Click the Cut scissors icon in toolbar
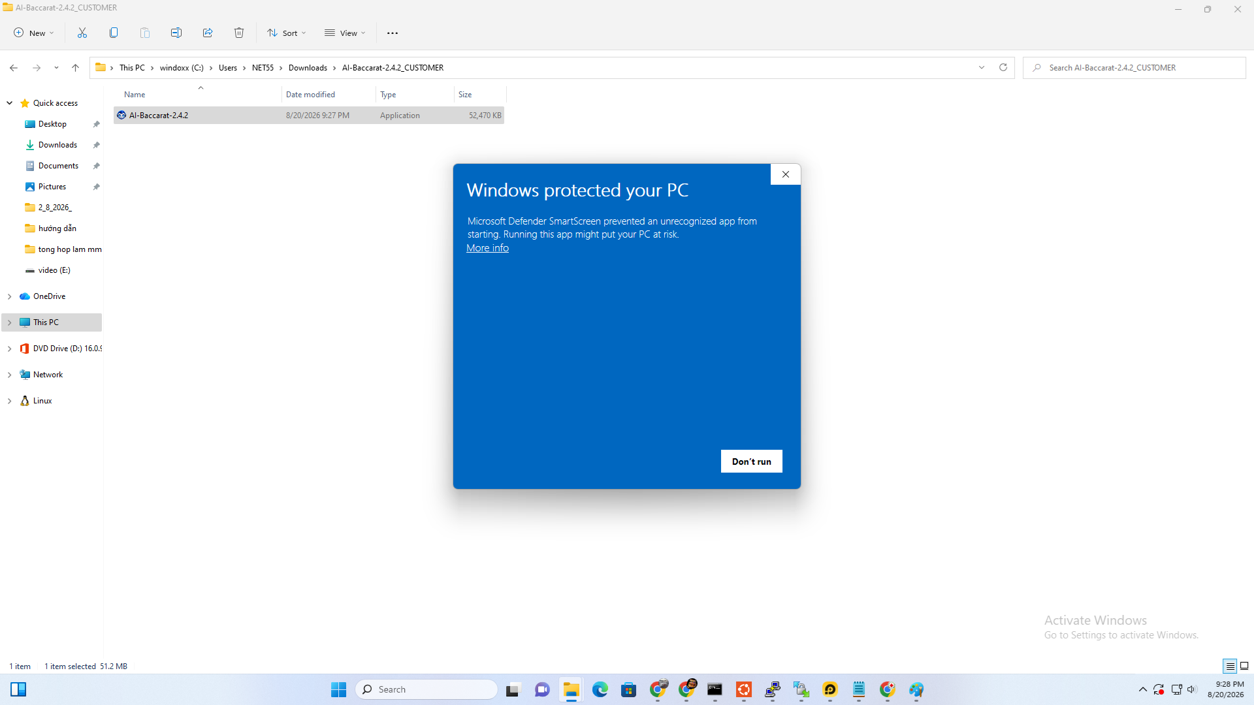The width and height of the screenshot is (1254, 705). (x=82, y=33)
